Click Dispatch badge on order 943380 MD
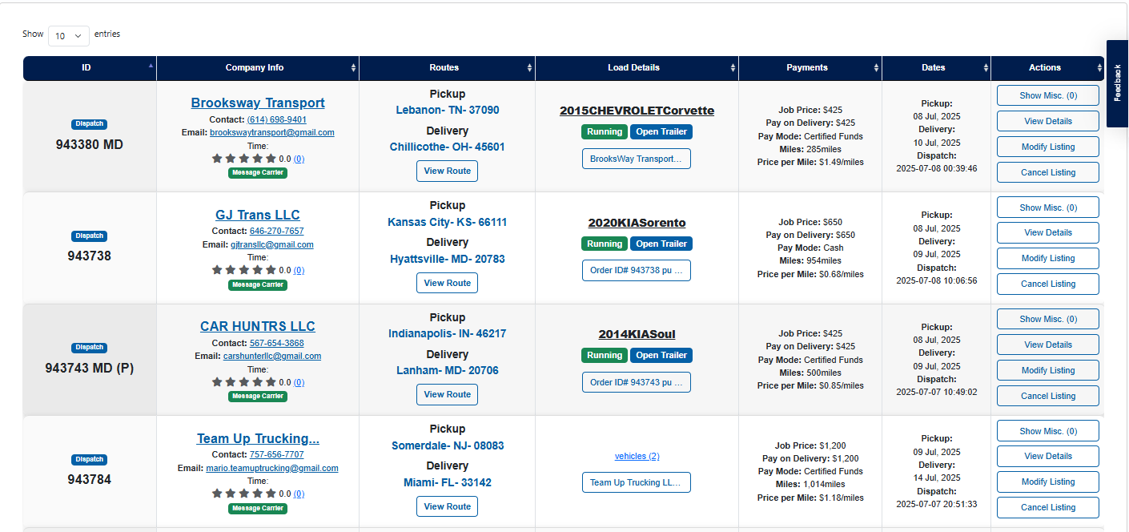Viewport: 1129px width, 532px height. [90, 124]
